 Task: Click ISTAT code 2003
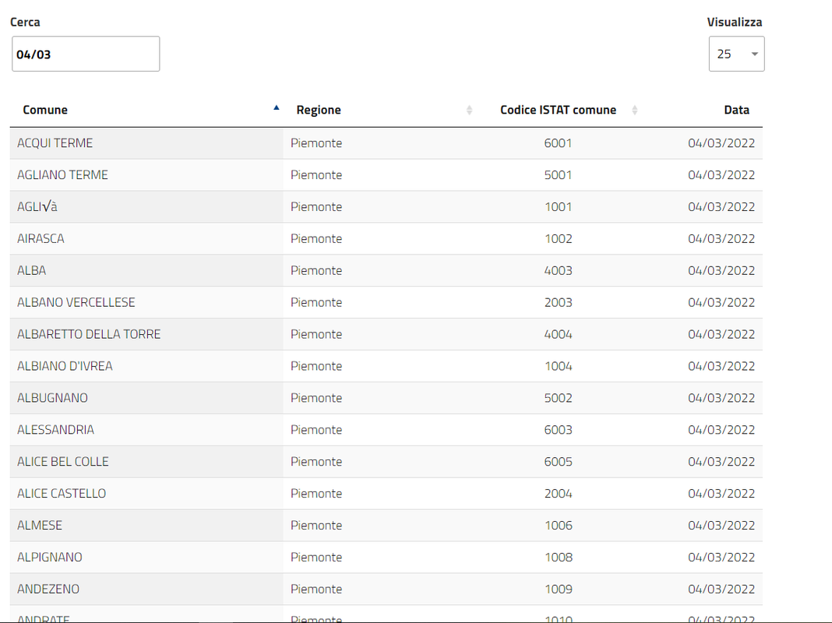[559, 302]
